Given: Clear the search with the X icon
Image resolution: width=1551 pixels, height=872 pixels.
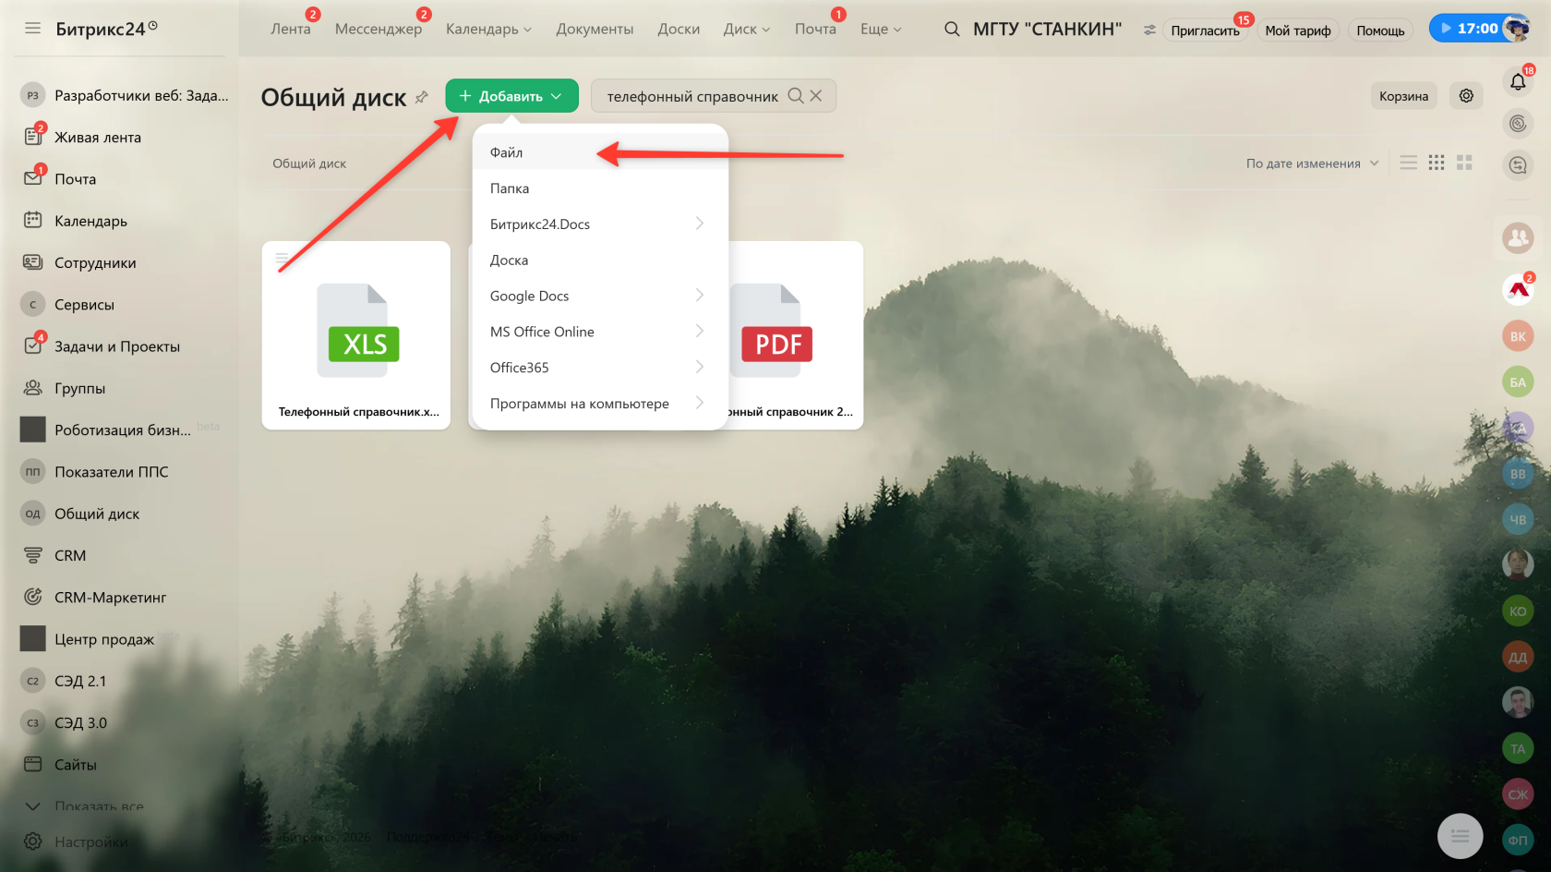Looking at the screenshot, I should pyautogui.click(x=816, y=96).
